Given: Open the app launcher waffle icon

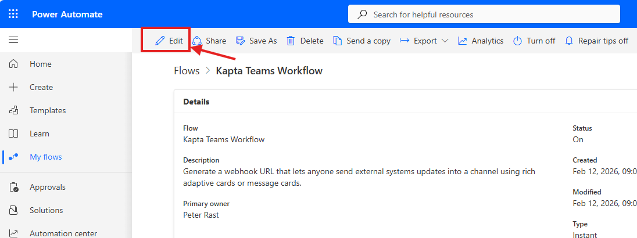Looking at the screenshot, I should click(13, 15).
